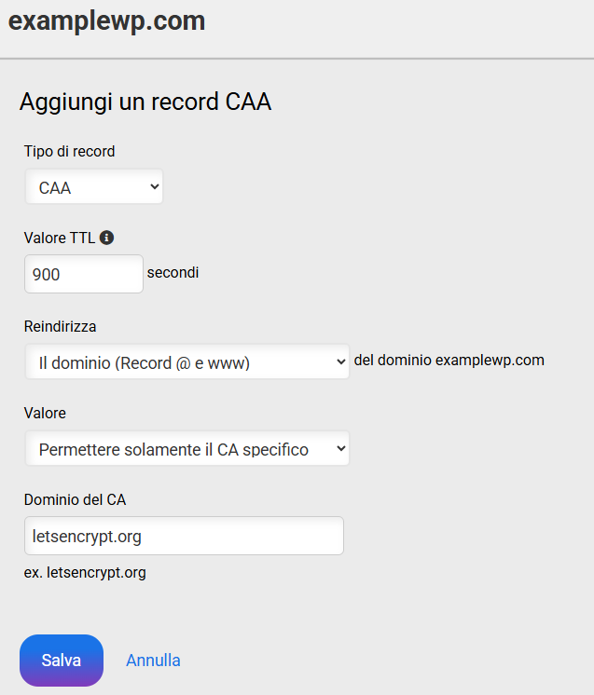Open the Valore dropdown for CA permission

coord(186,450)
